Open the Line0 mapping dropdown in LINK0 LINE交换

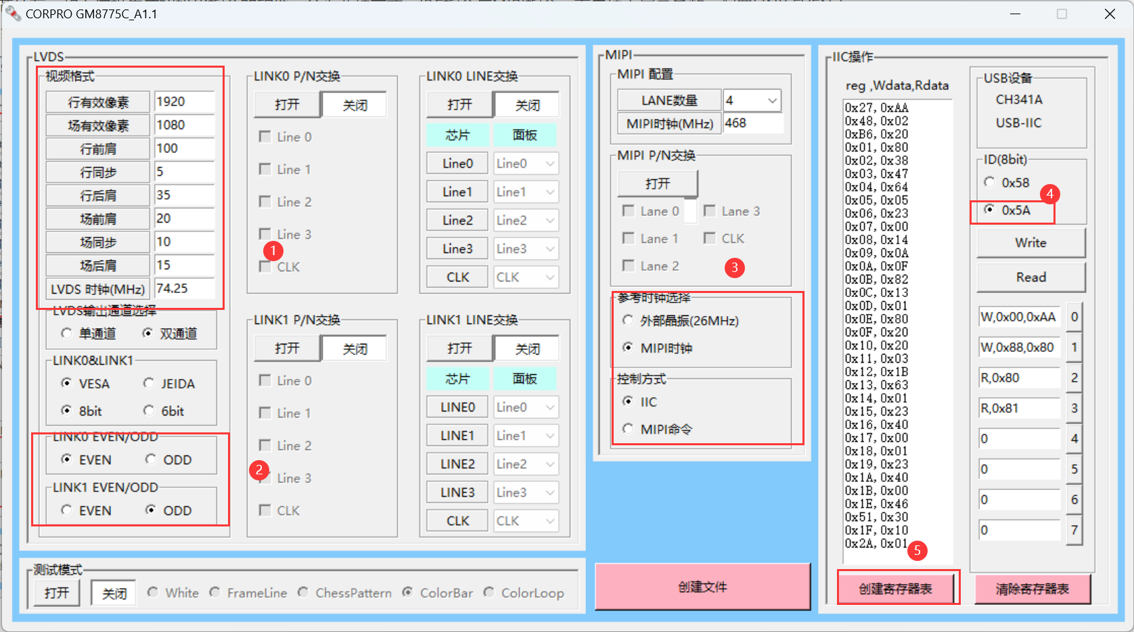(526, 163)
